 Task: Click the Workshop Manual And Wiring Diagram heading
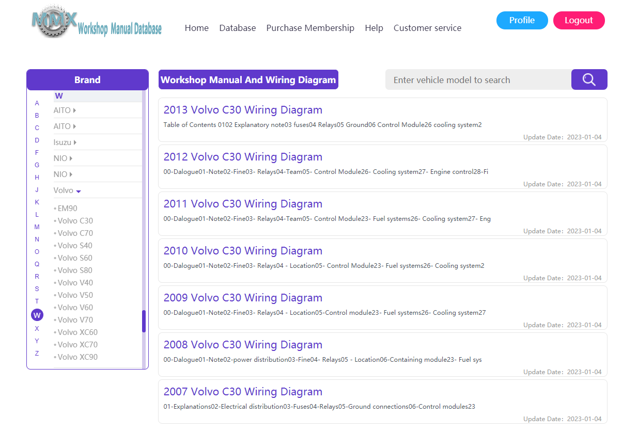(x=248, y=79)
